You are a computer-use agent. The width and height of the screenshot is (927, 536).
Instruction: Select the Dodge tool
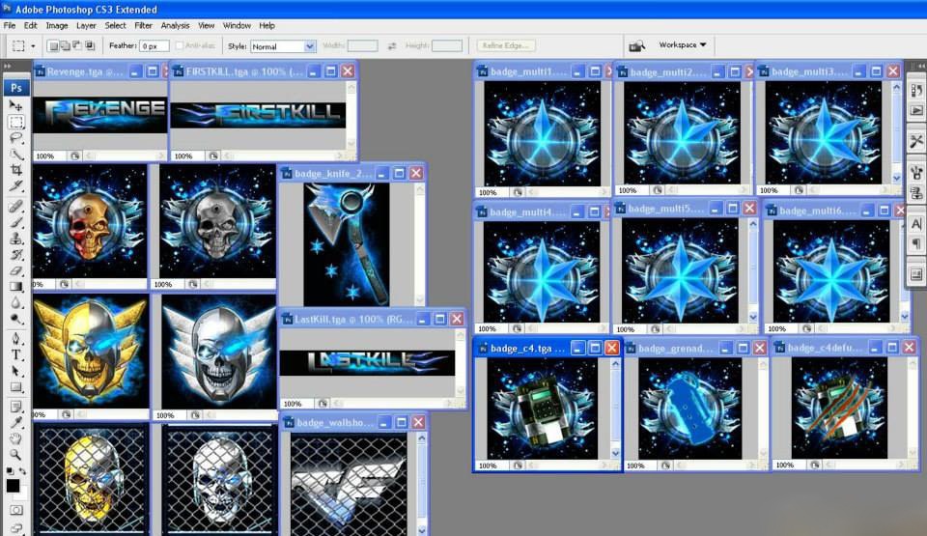click(x=16, y=319)
